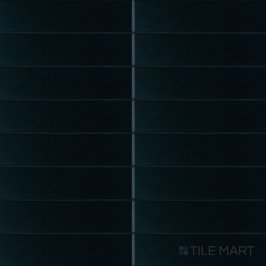Select the seventh-row tile in right column
This screenshot has height=266, width=266.
pos(200,216)
